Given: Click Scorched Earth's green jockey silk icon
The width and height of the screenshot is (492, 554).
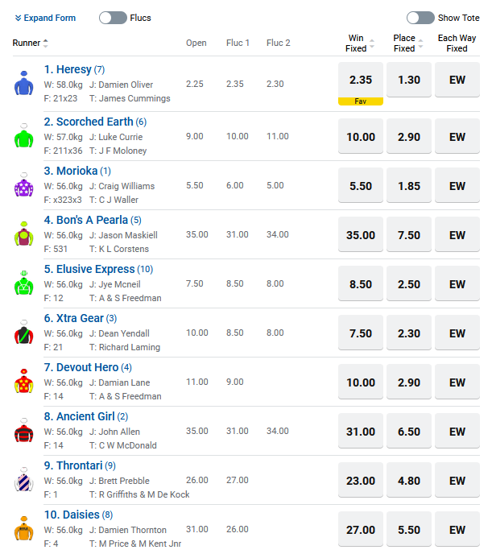Looking at the screenshot, I should pos(23,135).
